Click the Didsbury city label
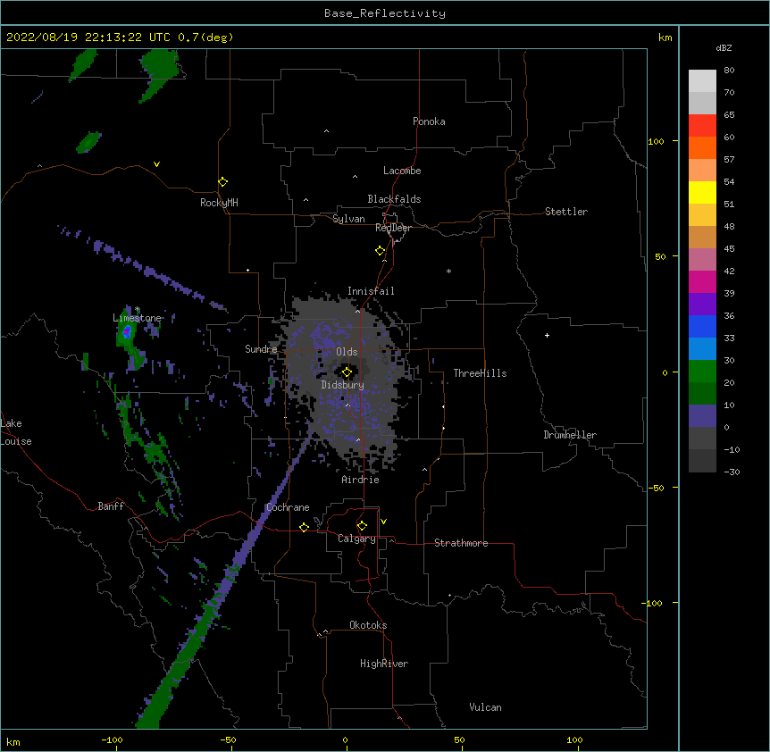This screenshot has width=770, height=752. click(343, 385)
